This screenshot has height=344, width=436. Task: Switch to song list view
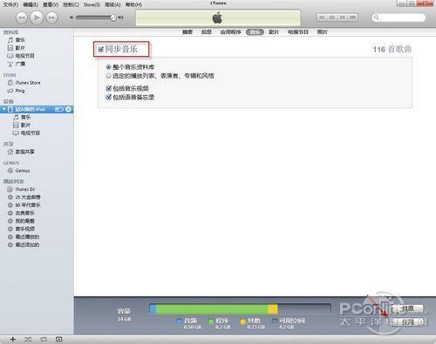[322, 17]
